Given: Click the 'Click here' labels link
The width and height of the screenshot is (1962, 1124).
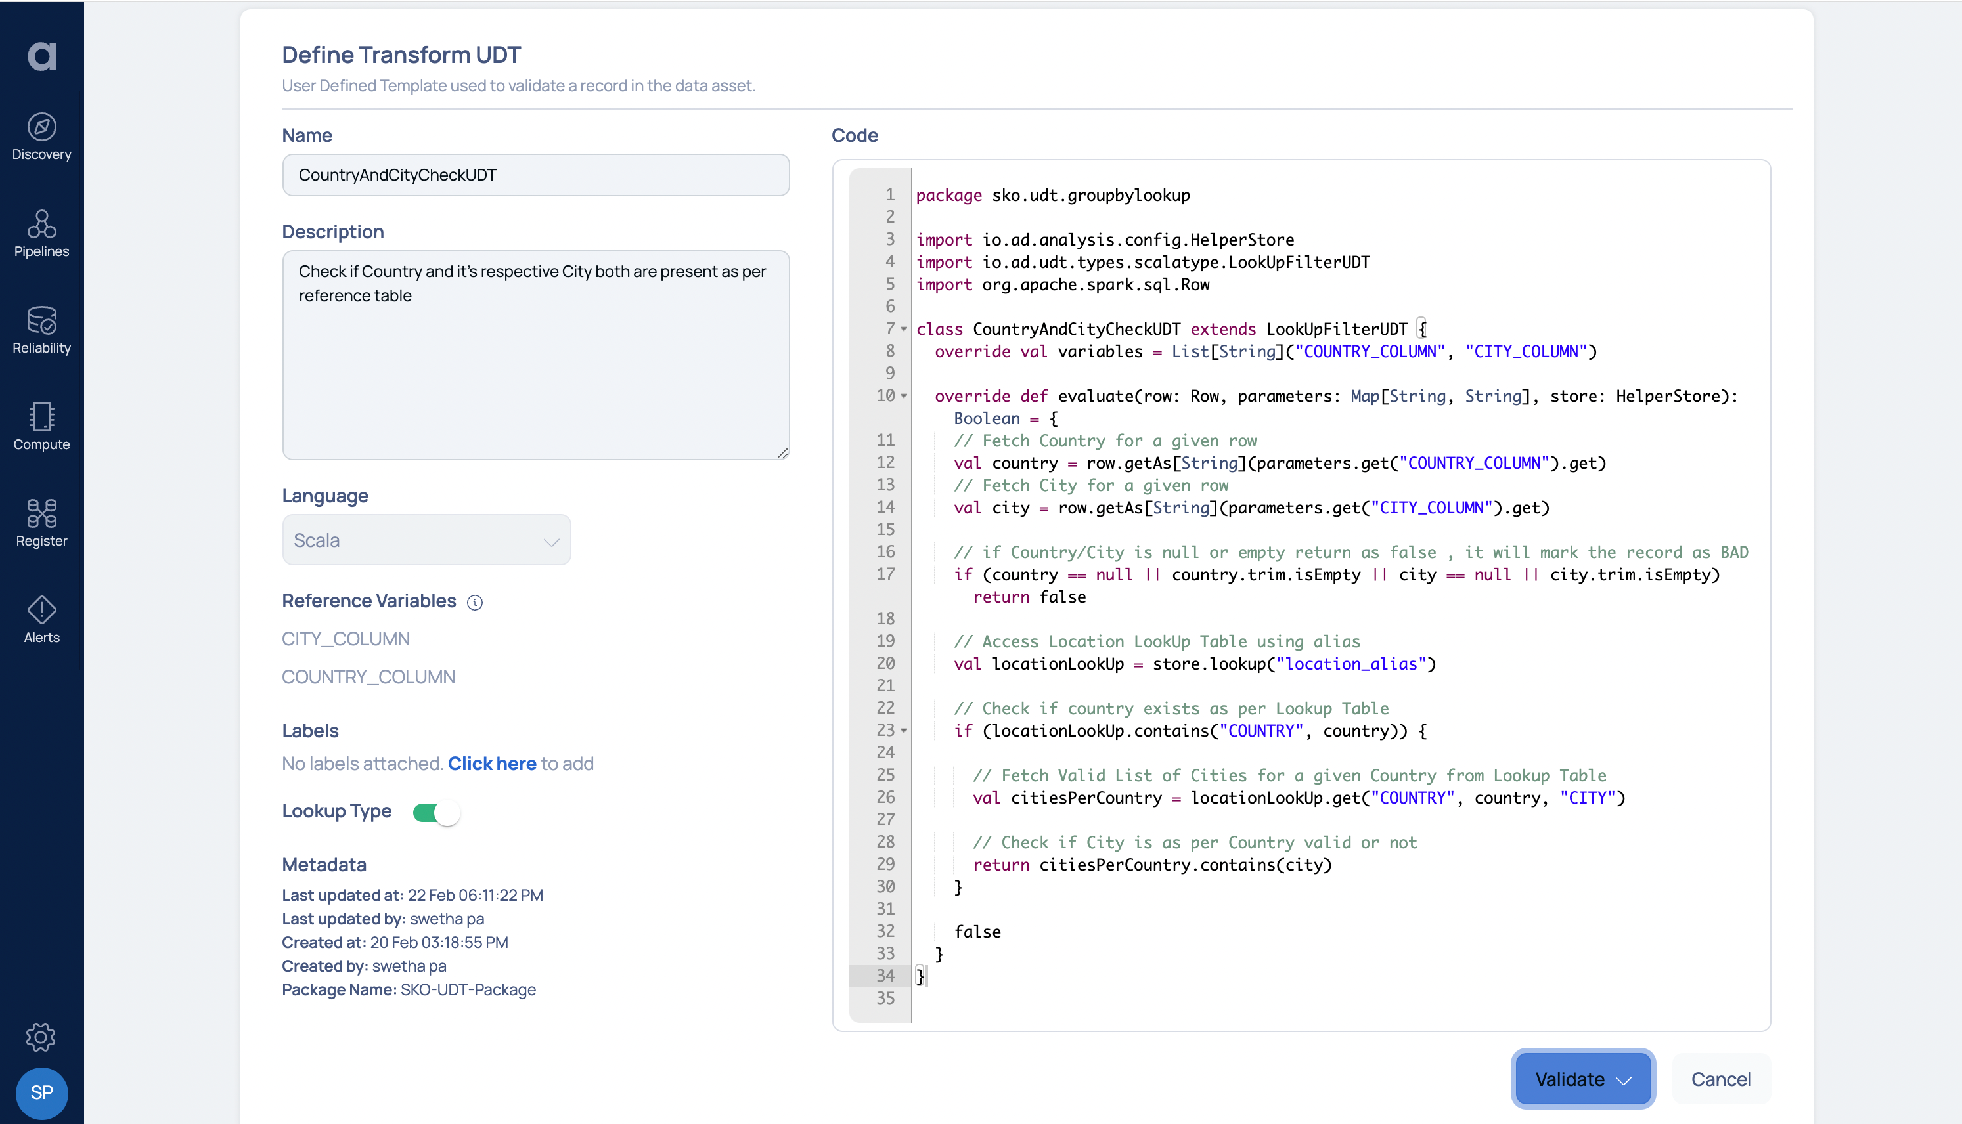Looking at the screenshot, I should coord(492,764).
